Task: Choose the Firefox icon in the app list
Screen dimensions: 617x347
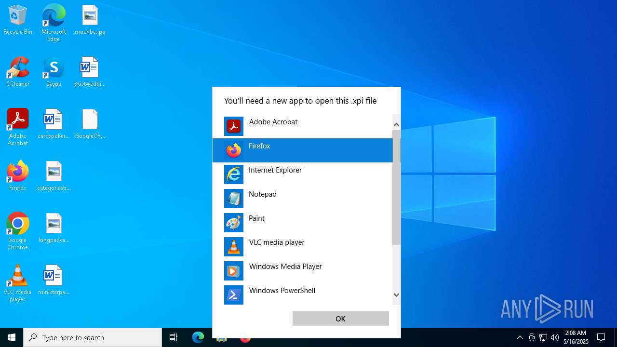Action: click(234, 150)
